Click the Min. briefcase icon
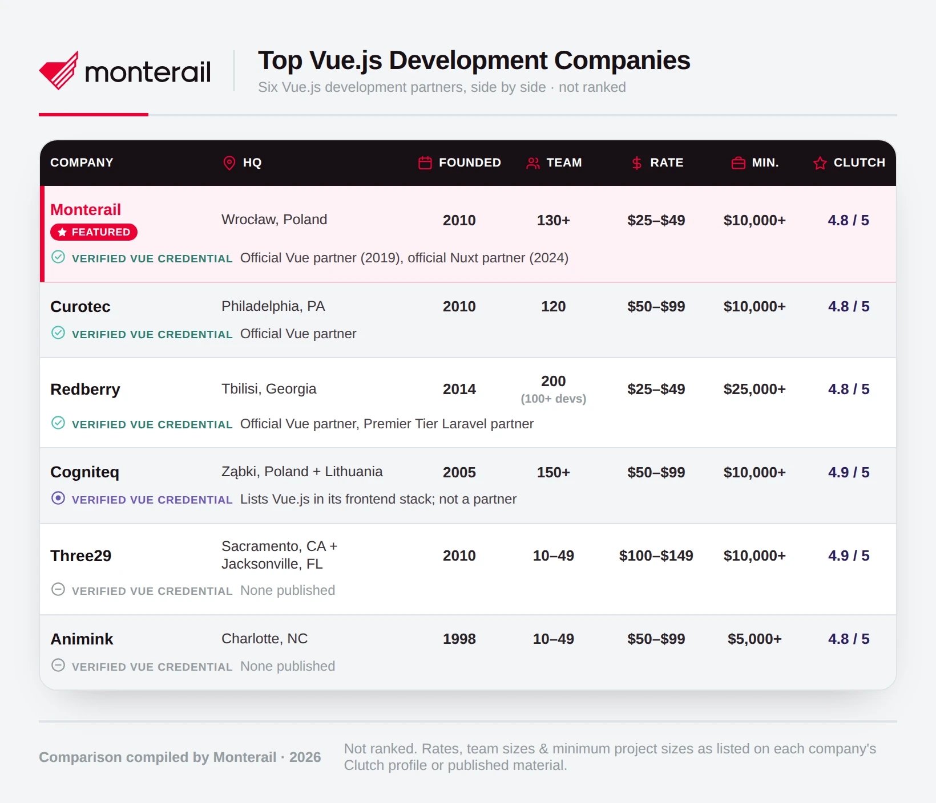 (739, 163)
